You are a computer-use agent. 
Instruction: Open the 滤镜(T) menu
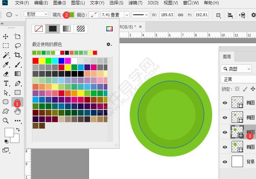pos(136,3)
